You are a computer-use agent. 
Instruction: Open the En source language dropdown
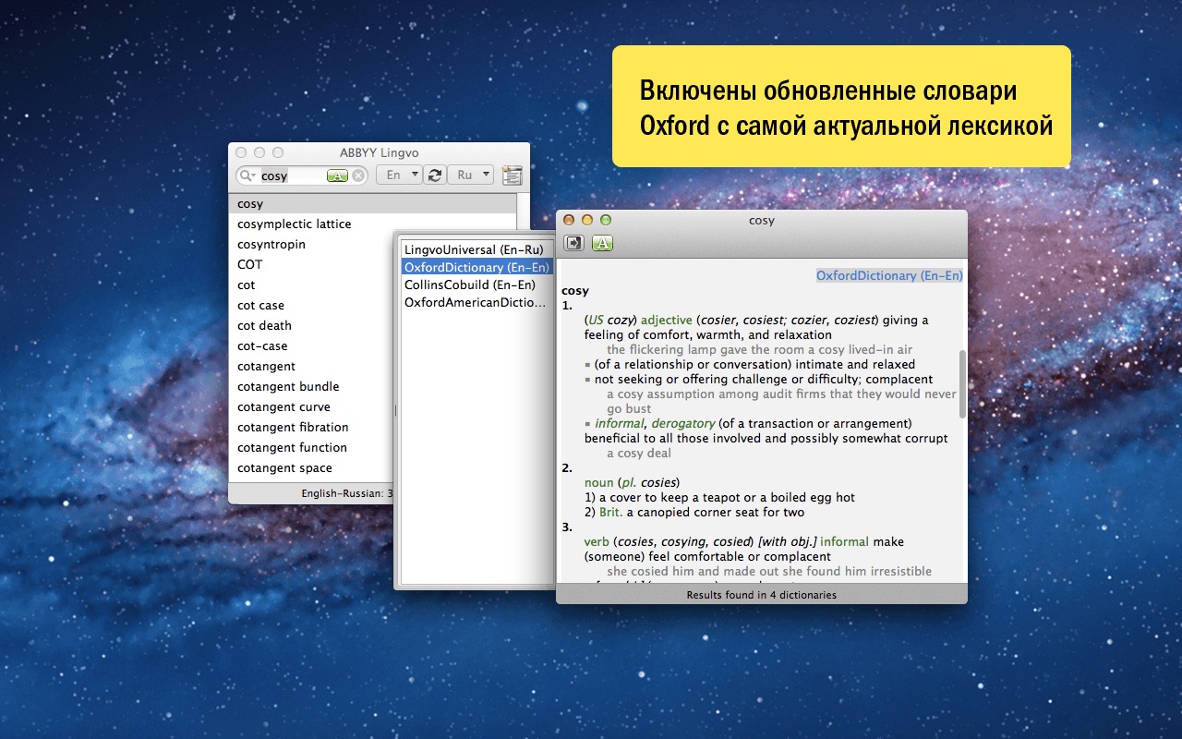[x=399, y=175]
